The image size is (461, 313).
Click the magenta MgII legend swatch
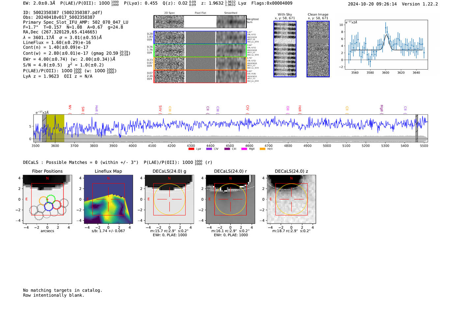[x=244, y=149]
